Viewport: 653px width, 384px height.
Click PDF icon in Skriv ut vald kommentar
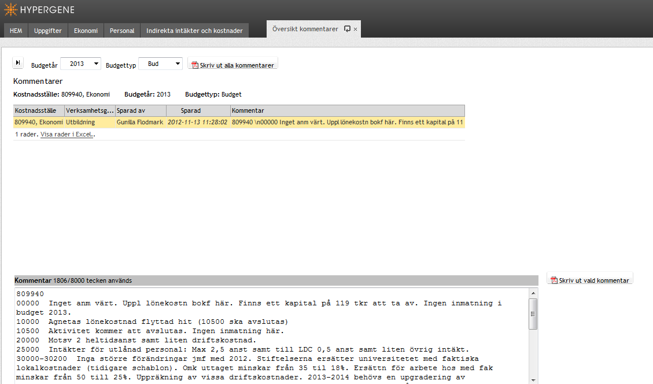click(x=554, y=280)
